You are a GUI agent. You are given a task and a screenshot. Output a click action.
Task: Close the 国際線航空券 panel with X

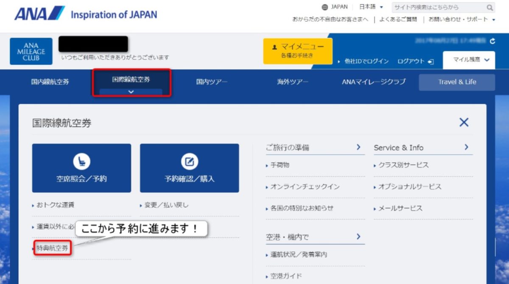click(464, 123)
